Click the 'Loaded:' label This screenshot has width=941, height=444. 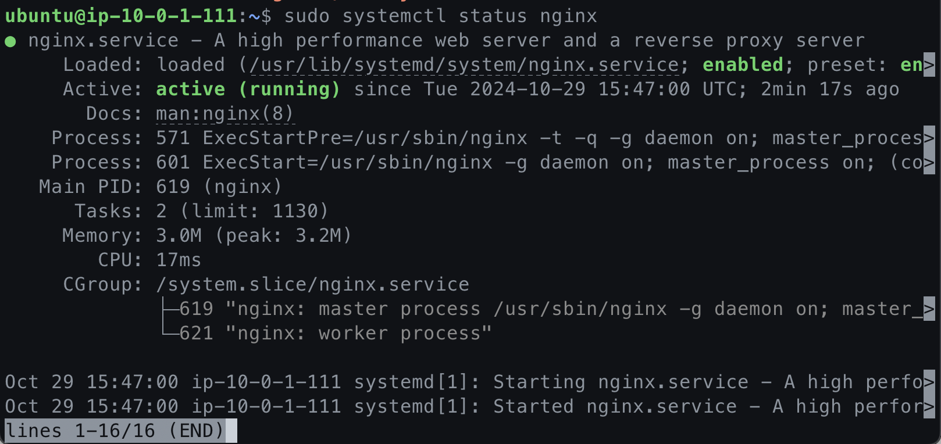103,65
